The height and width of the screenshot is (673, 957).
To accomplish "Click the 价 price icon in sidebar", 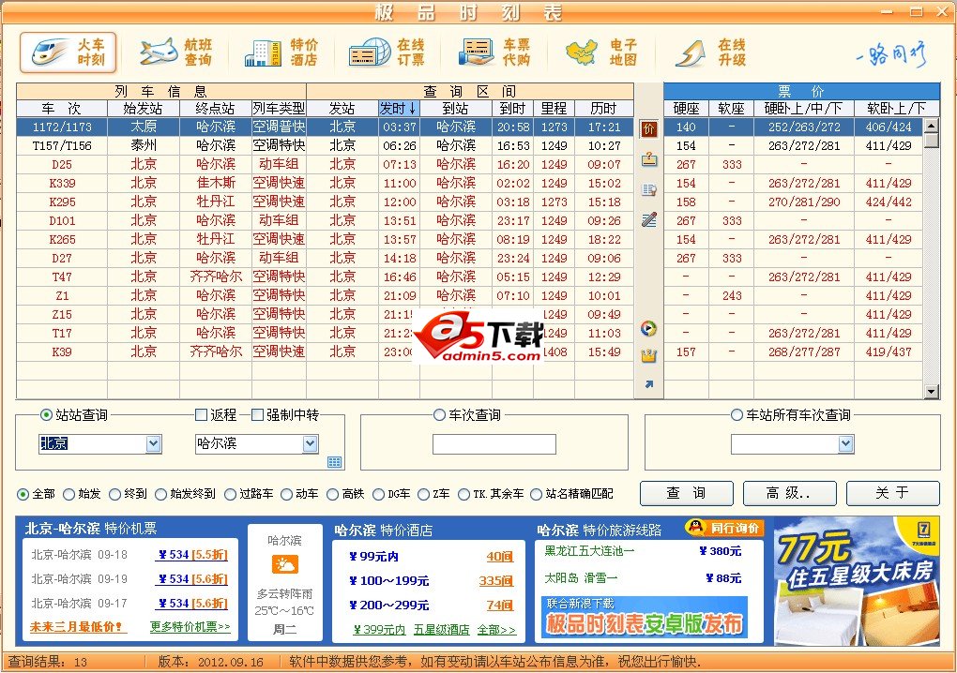I will (x=648, y=129).
